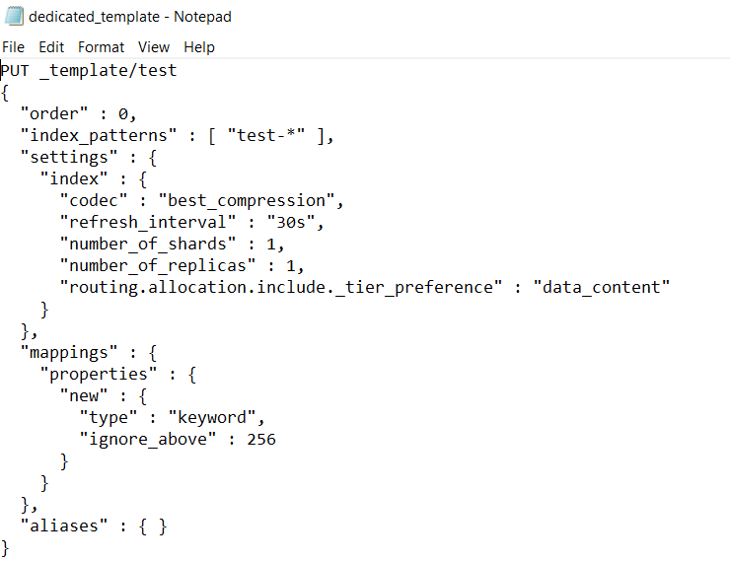
Task: Click the Notepad document icon in title bar
Action: coord(13,17)
